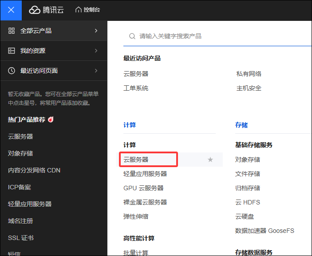Open the console home icon

(79, 10)
